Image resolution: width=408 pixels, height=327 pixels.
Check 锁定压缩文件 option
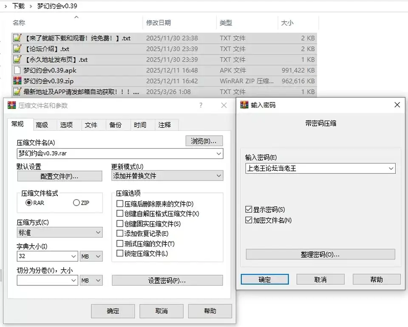[x=120, y=254]
